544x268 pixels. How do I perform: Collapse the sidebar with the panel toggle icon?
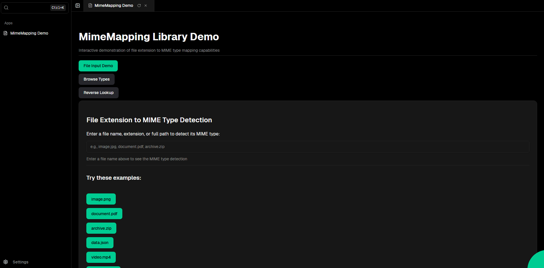click(x=77, y=6)
